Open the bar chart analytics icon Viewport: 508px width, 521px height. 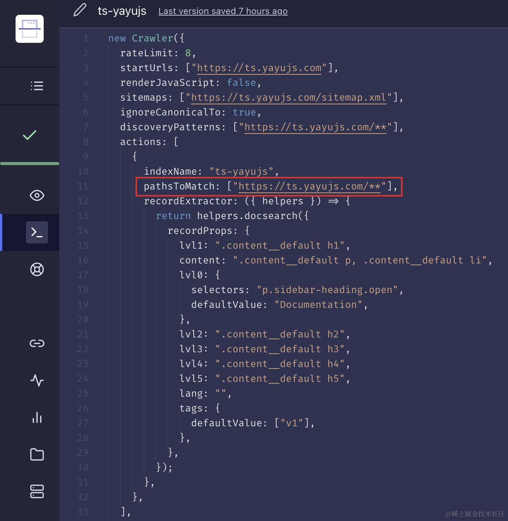point(37,417)
